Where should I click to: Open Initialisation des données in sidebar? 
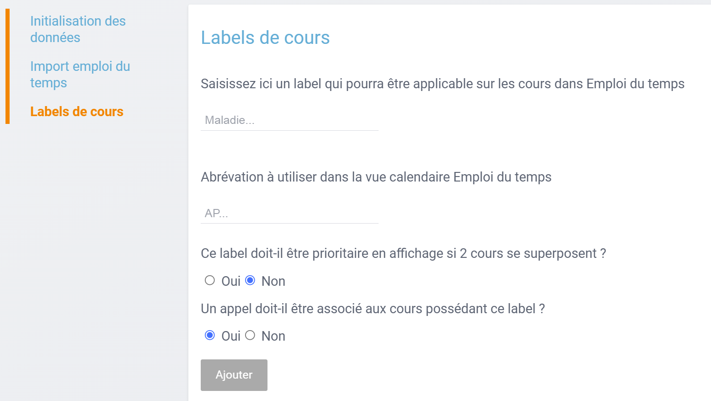click(x=78, y=29)
